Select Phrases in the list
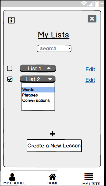 (30, 95)
